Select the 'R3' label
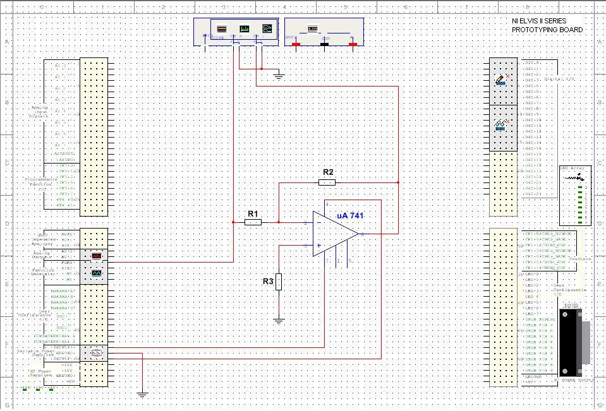 pyautogui.click(x=268, y=282)
